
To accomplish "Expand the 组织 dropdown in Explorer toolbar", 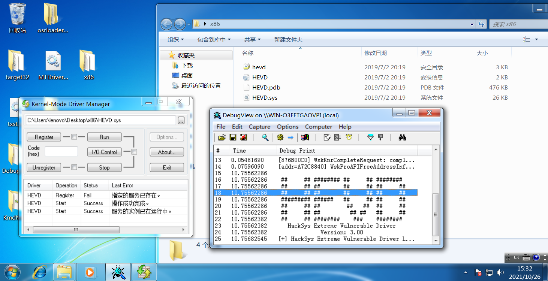I will 176,39.
